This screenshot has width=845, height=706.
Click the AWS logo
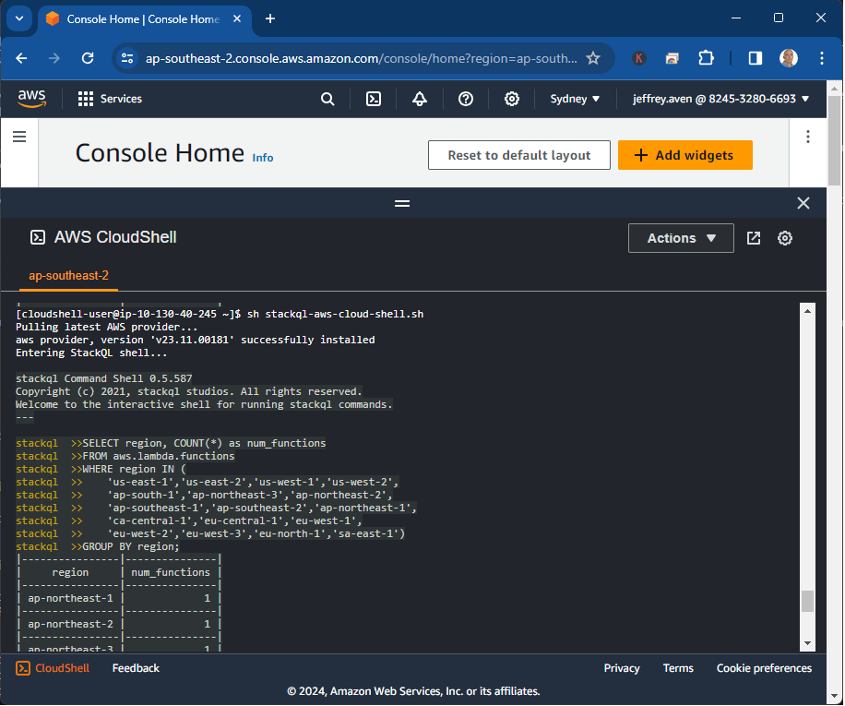tap(32, 99)
